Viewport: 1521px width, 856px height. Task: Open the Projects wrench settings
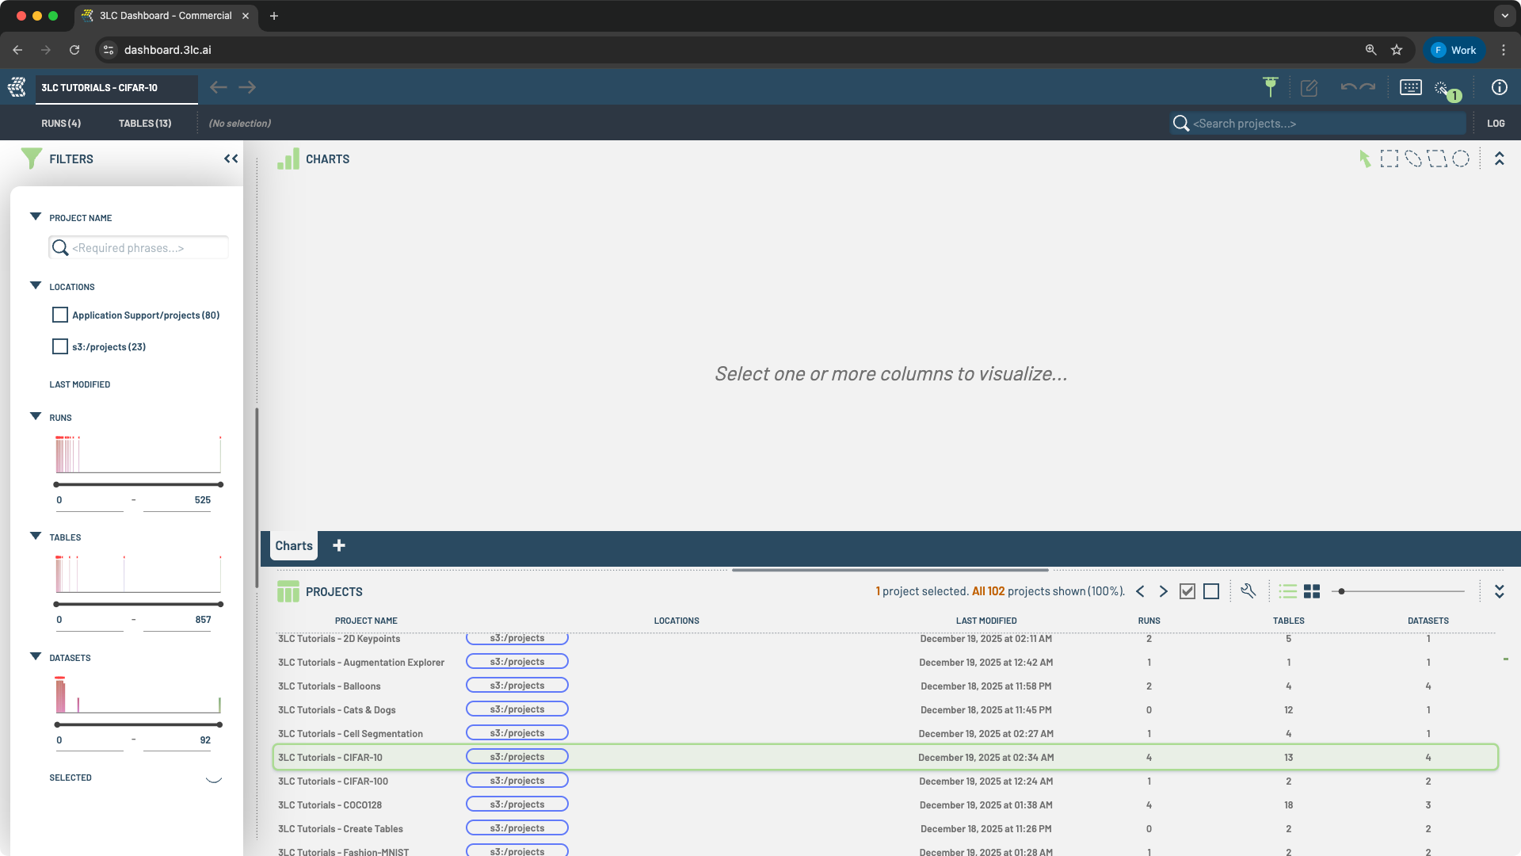1248,591
